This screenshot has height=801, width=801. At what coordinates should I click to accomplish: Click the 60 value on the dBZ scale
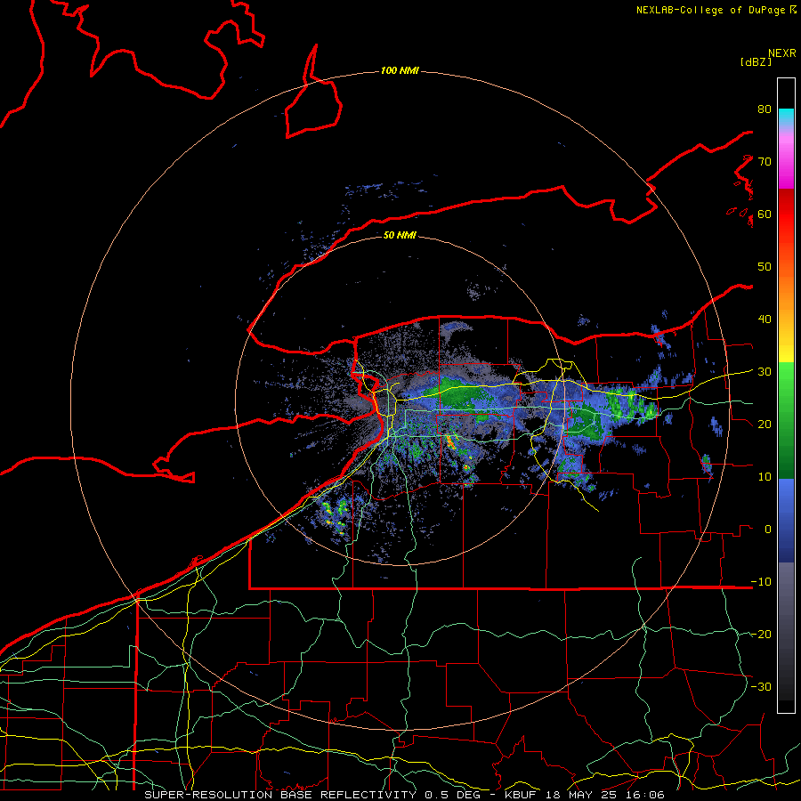point(765,214)
